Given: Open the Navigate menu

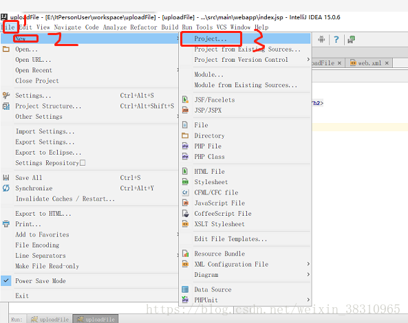Looking at the screenshot, I should (x=67, y=27).
